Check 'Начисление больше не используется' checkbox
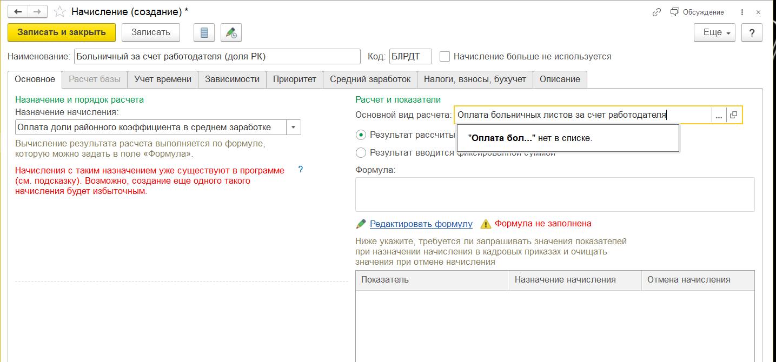Image resolution: width=776 pixels, height=362 pixels. (445, 56)
